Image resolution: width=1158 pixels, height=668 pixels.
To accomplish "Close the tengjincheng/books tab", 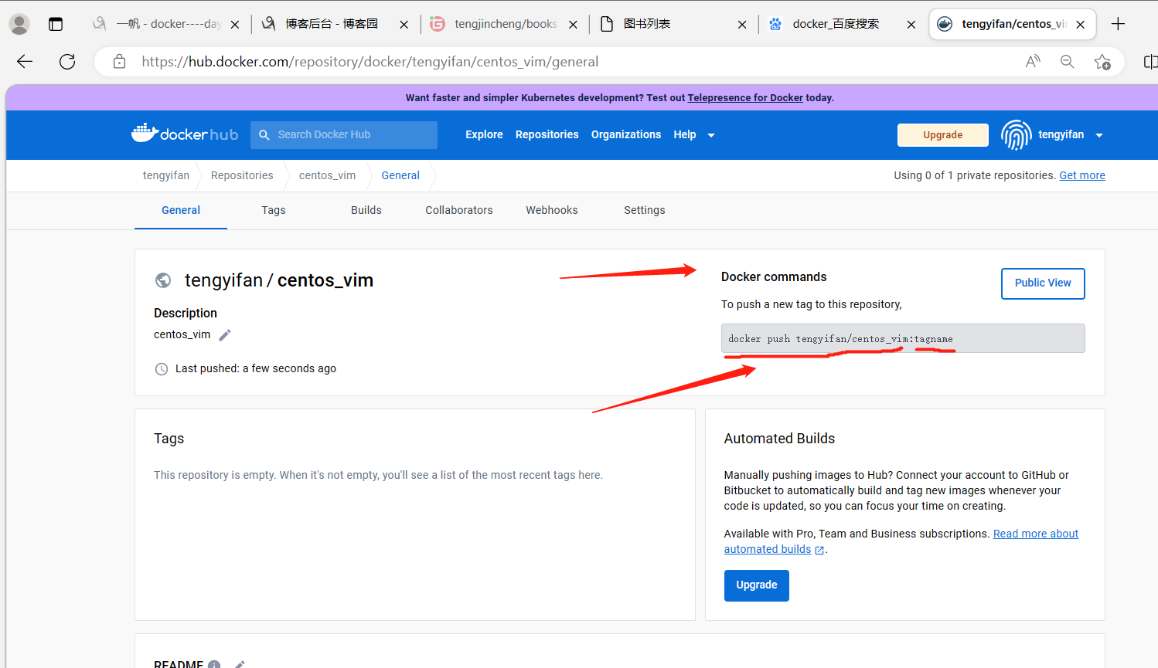I will (x=573, y=25).
